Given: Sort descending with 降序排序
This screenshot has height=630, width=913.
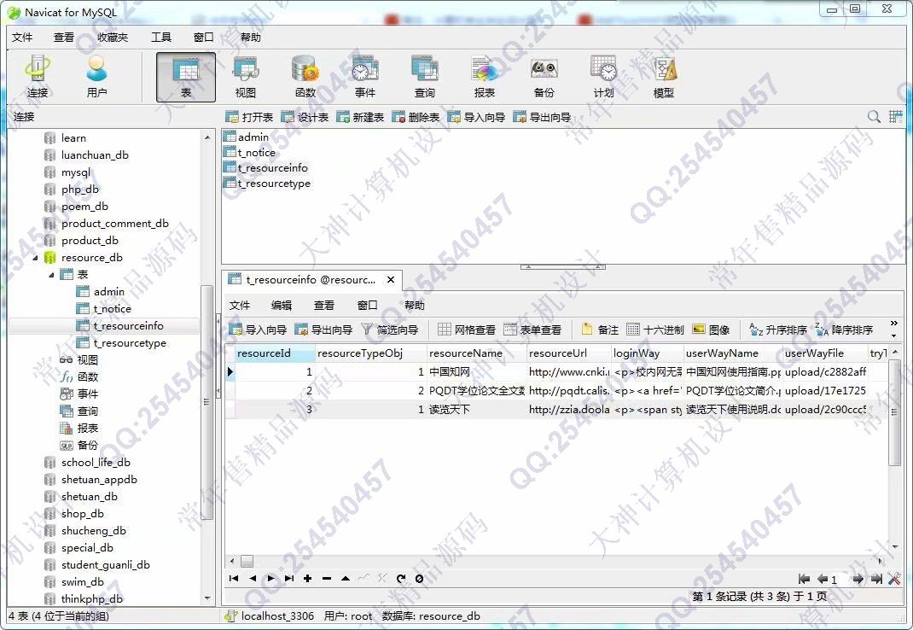Looking at the screenshot, I should coord(844,330).
